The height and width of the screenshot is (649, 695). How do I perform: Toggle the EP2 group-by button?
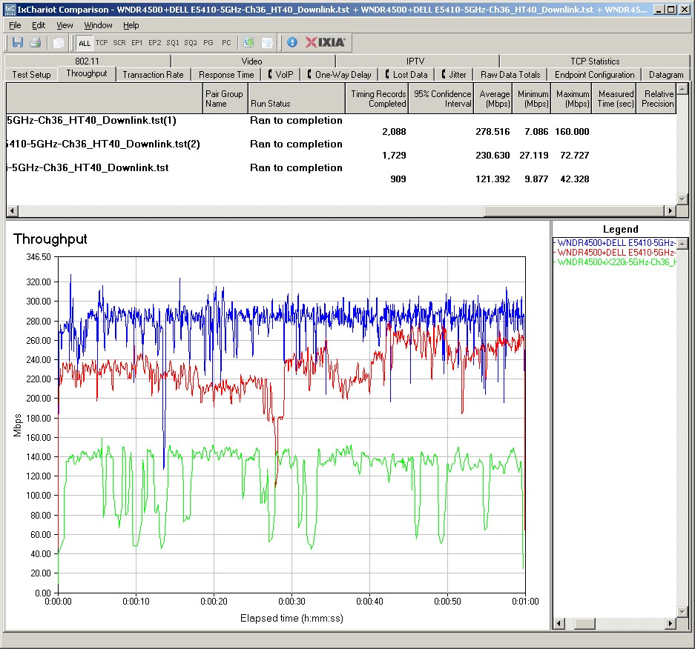click(155, 43)
